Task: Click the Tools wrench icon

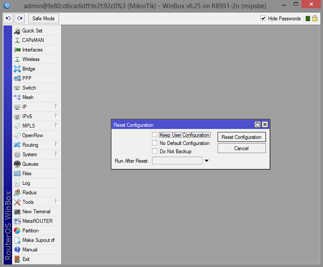Action: [x=17, y=202]
